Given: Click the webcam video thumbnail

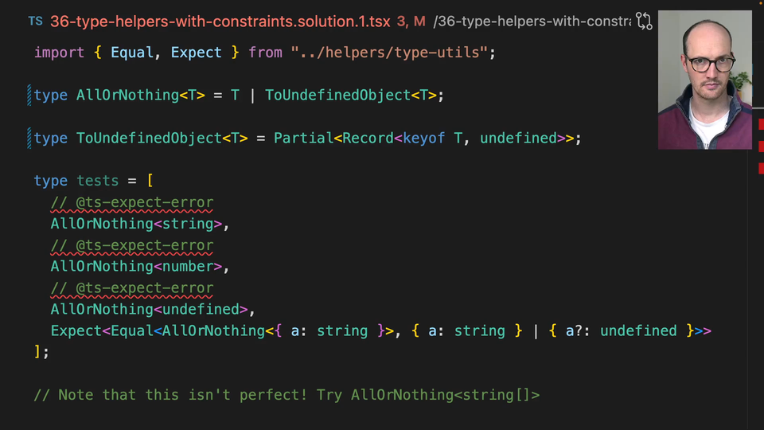Looking at the screenshot, I should coord(704,80).
